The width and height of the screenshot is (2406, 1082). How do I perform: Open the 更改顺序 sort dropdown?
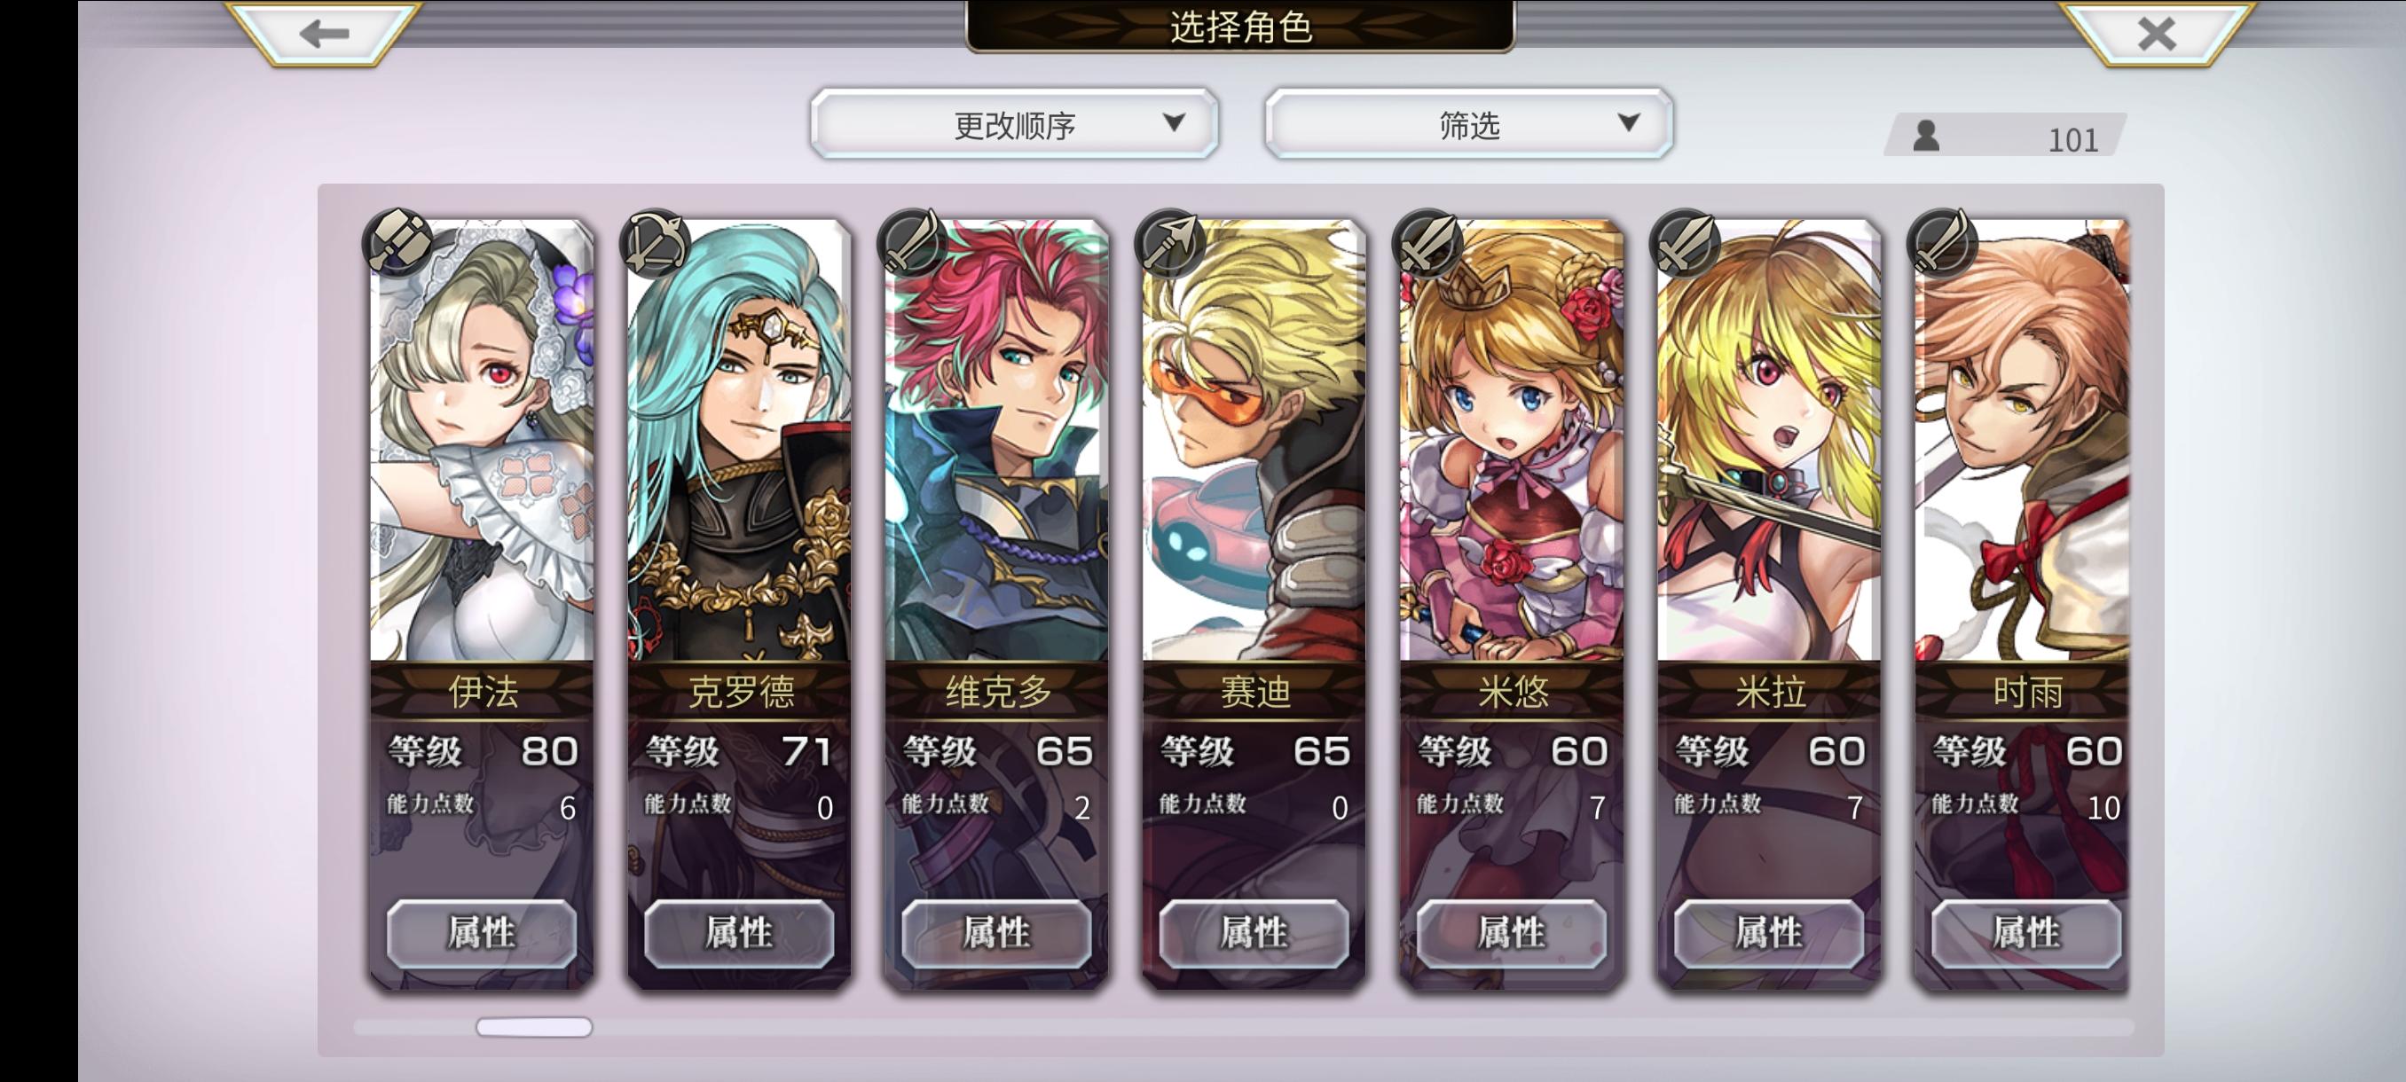tap(1014, 124)
